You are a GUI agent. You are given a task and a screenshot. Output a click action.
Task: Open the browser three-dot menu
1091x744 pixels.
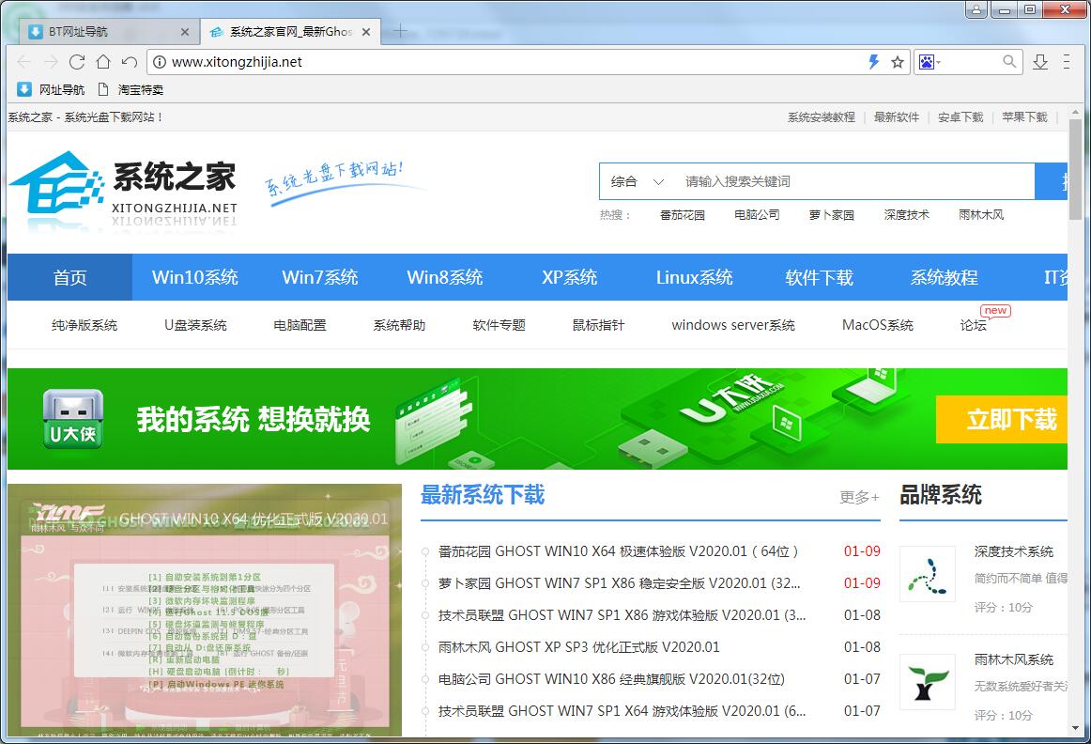click(x=1067, y=62)
